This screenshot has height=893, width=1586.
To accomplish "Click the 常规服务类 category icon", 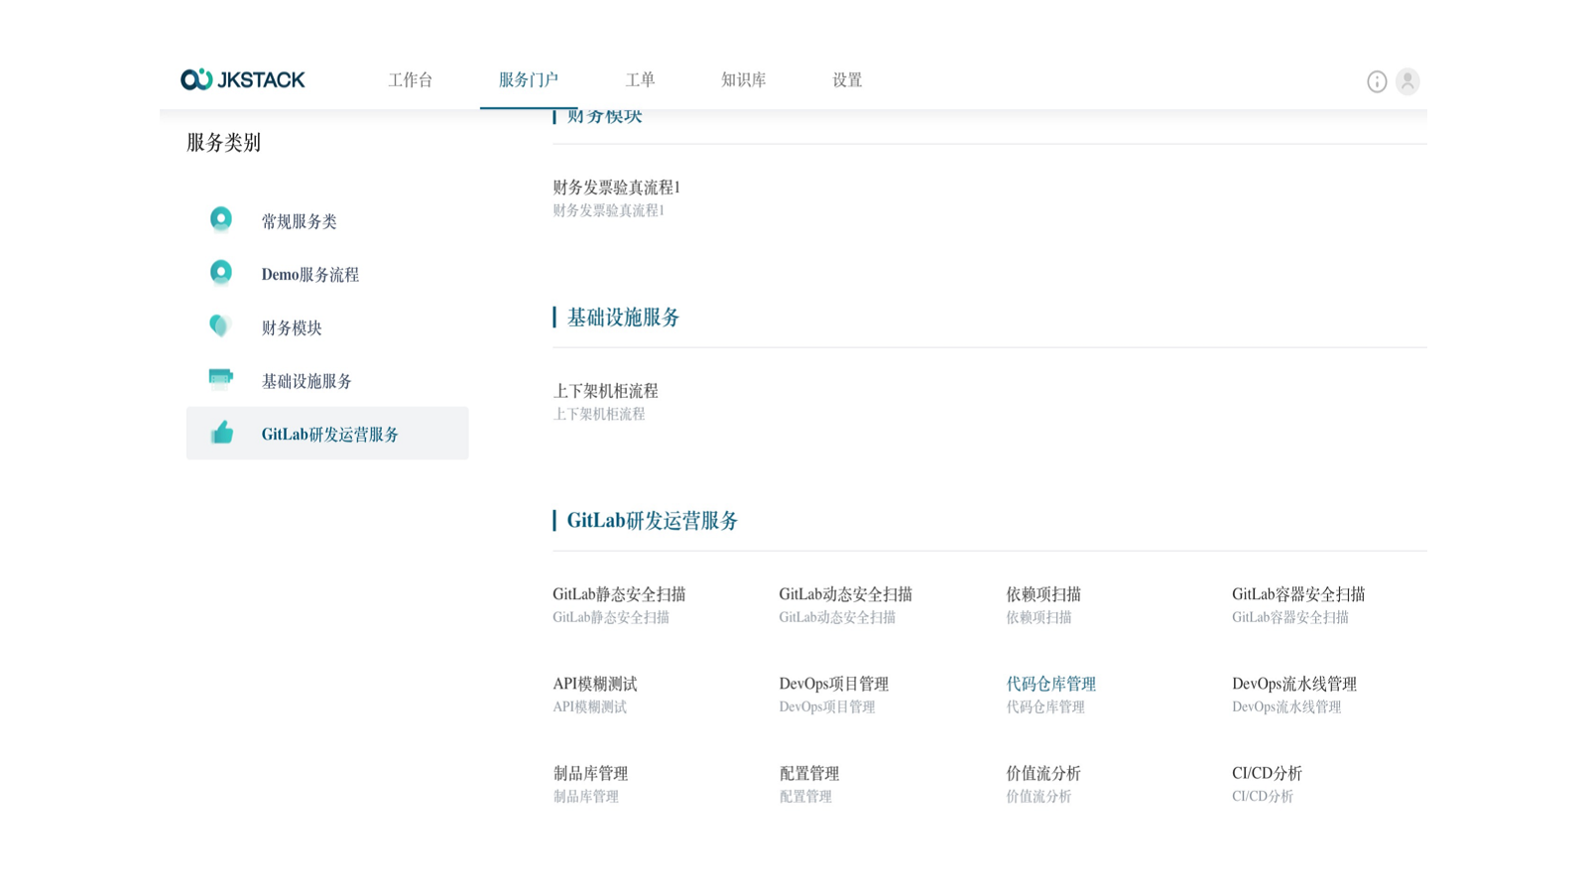I will coord(221,219).
